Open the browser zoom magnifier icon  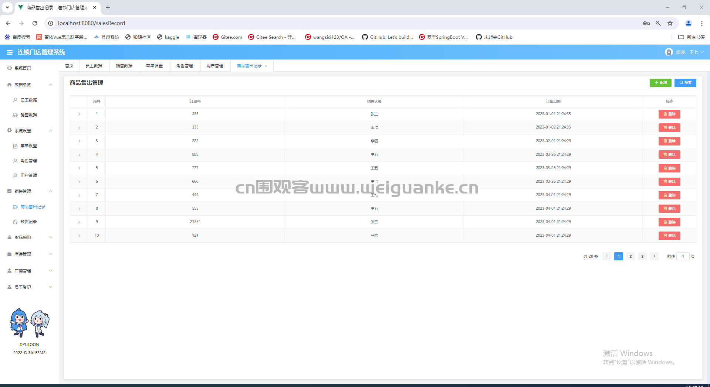pyautogui.click(x=658, y=23)
